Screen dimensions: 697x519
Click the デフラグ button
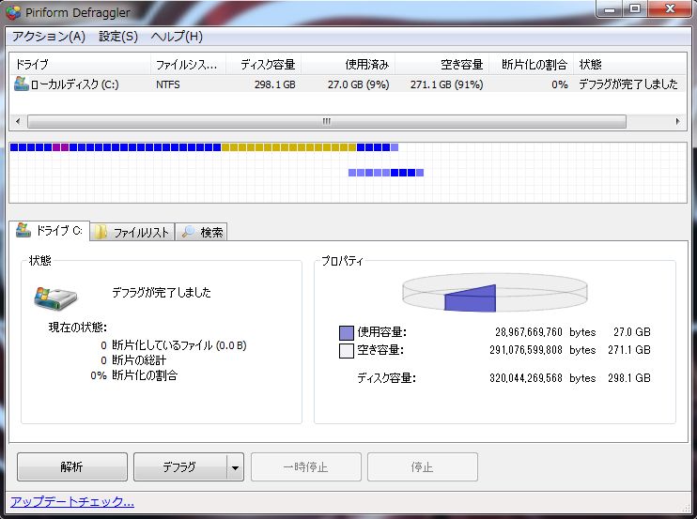180,466
